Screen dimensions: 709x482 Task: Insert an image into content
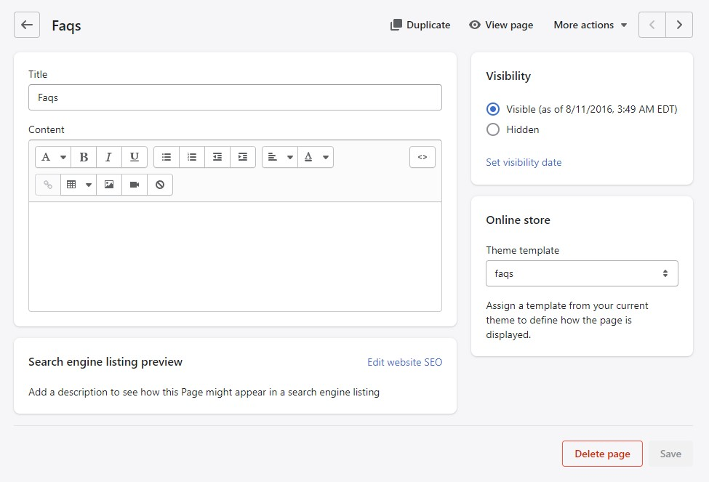(109, 185)
